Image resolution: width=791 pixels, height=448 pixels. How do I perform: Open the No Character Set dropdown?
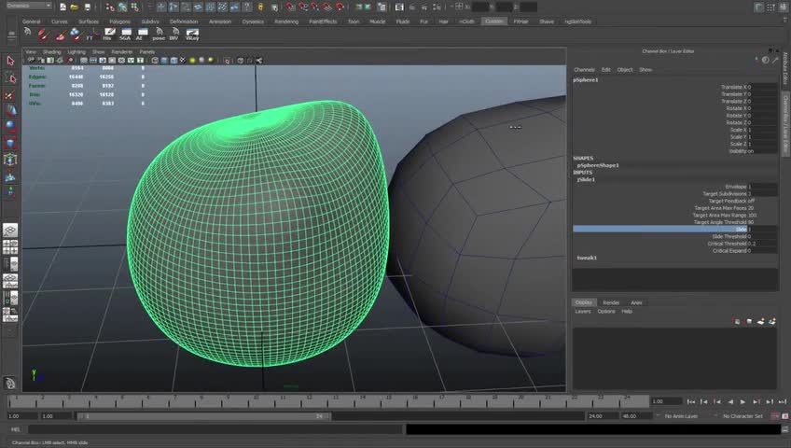[743, 415]
